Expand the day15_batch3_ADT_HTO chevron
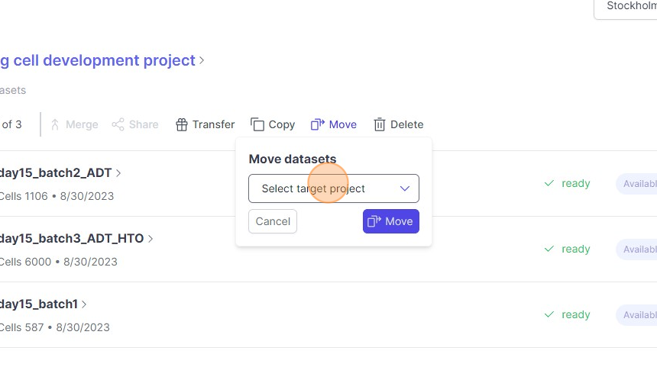The image size is (657, 367). click(x=150, y=238)
